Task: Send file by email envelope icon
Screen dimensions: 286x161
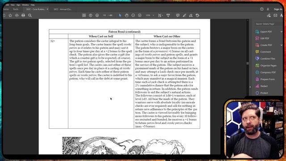Action: 275,16
